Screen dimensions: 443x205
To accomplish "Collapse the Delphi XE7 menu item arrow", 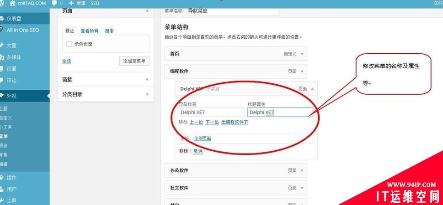I will coord(312,89).
